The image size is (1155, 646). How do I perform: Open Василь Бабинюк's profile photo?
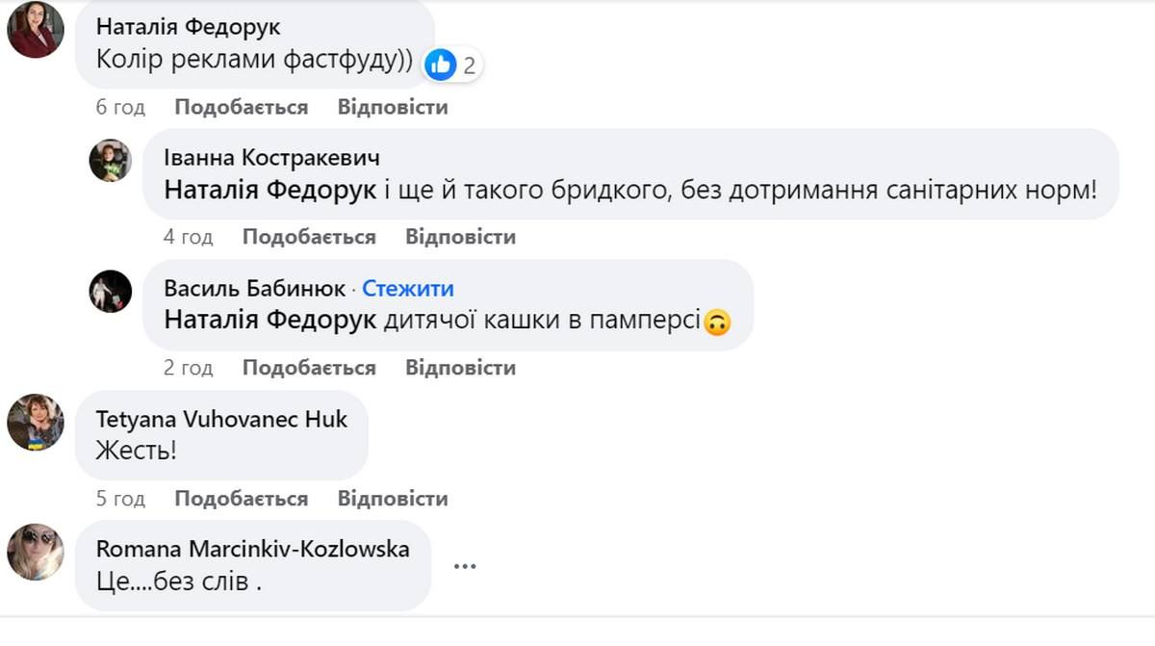110,292
